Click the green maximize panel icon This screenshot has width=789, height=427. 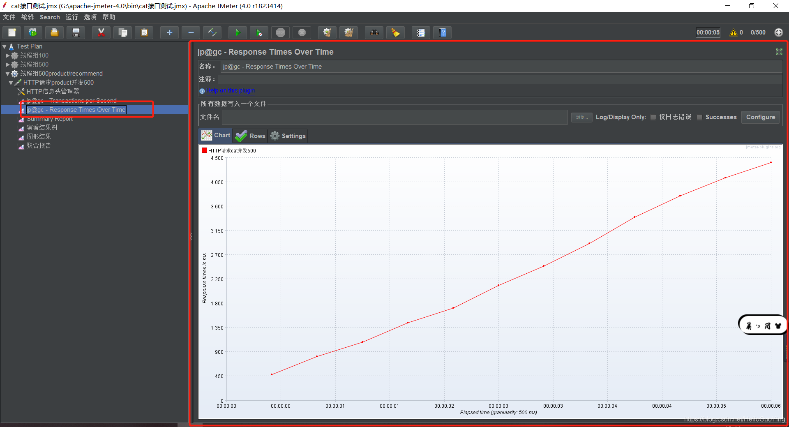tap(779, 51)
